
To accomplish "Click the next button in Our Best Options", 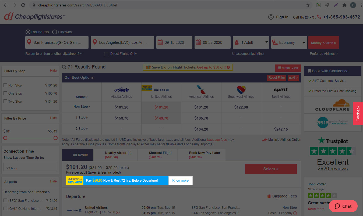I will pos(293,78).
